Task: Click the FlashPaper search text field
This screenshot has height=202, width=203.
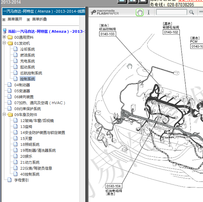Action: coord(171,12)
